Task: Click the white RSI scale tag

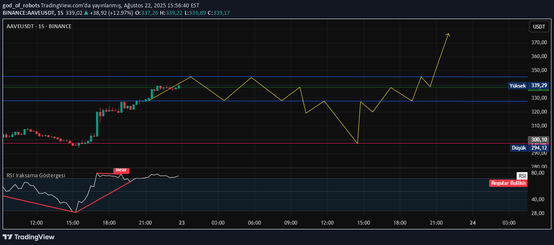Action: [522, 176]
